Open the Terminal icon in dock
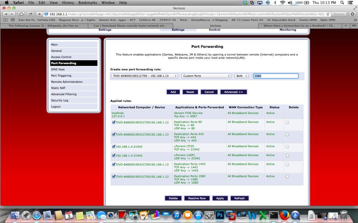Viewport: 358px width, 223px height. coord(273,215)
